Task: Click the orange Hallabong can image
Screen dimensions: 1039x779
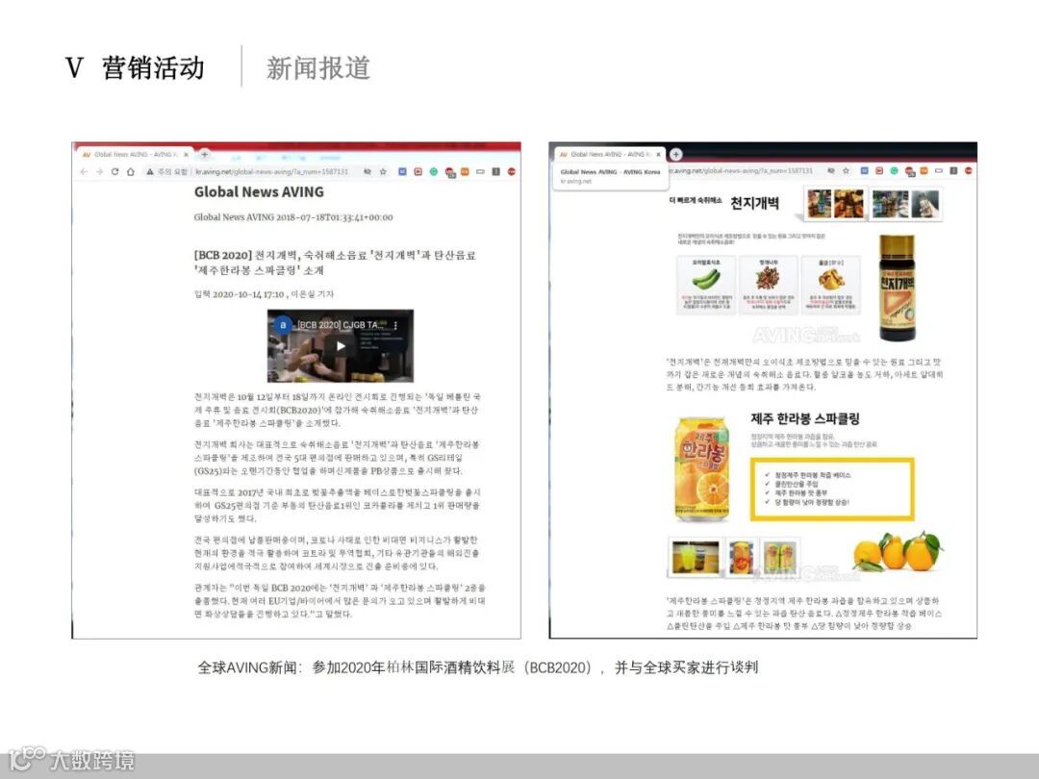Action: click(x=701, y=467)
